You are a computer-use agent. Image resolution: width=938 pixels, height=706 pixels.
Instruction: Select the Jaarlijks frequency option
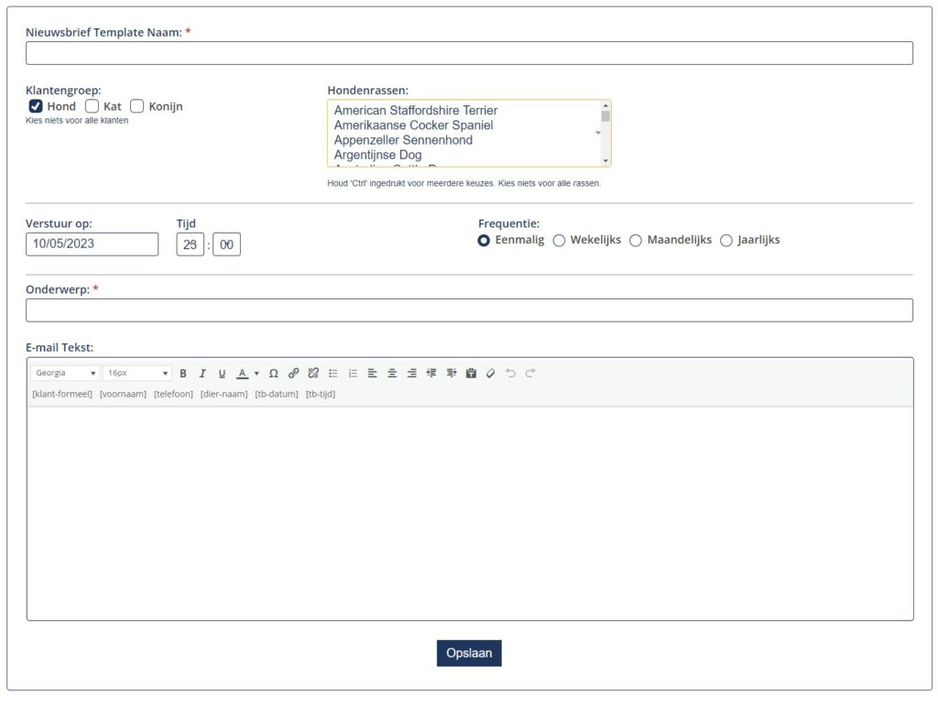point(726,240)
